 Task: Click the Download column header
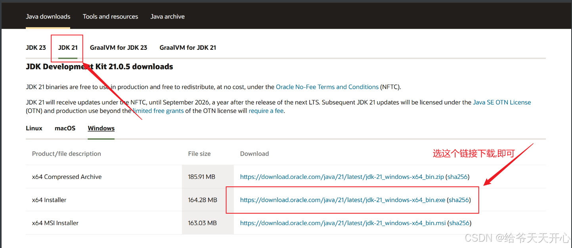pyautogui.click(x=254, y=154)
